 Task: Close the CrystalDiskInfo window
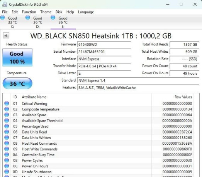(195, 4)
